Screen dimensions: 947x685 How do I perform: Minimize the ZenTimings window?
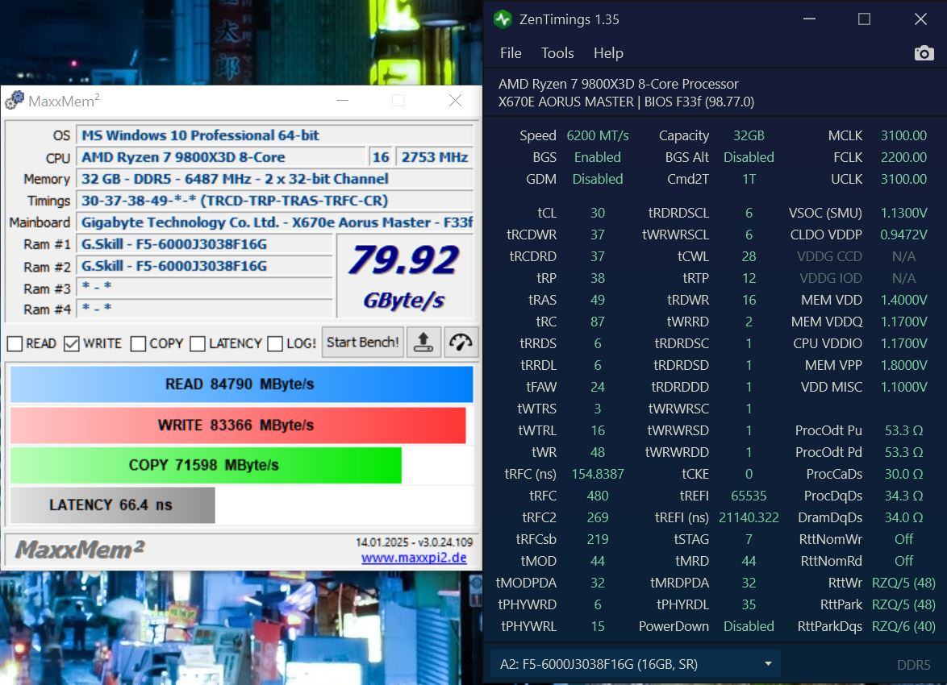click(x=809, y=19)
